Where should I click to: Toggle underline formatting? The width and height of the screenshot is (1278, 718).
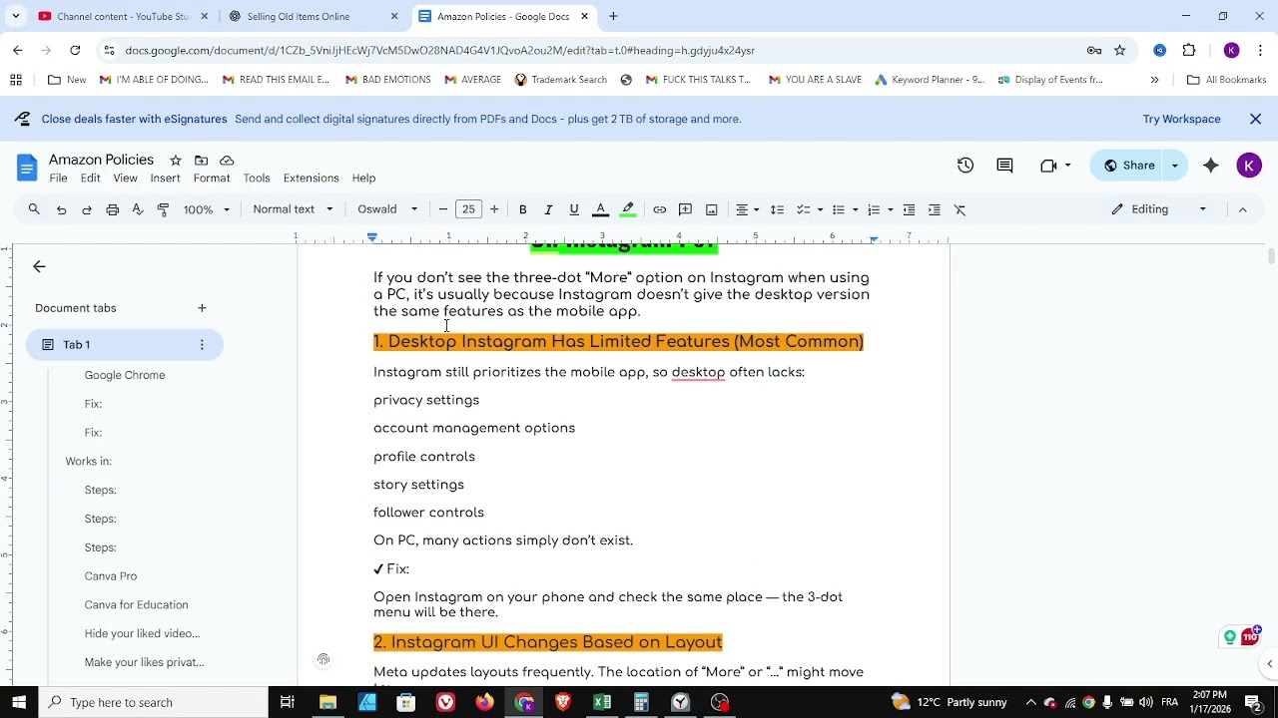tap(574, 209)
